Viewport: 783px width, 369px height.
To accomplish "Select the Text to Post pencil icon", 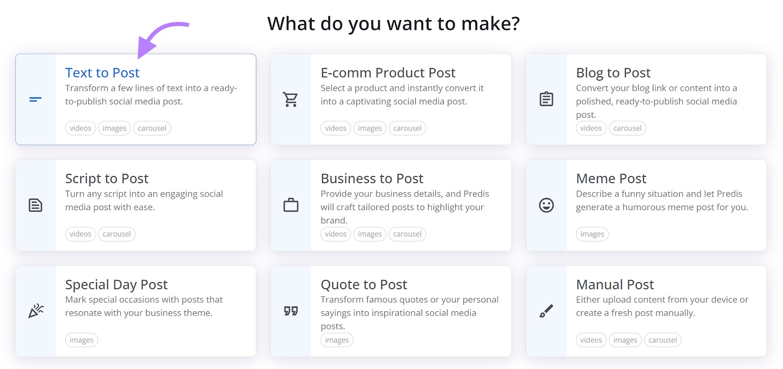I will tap(34, 100).
